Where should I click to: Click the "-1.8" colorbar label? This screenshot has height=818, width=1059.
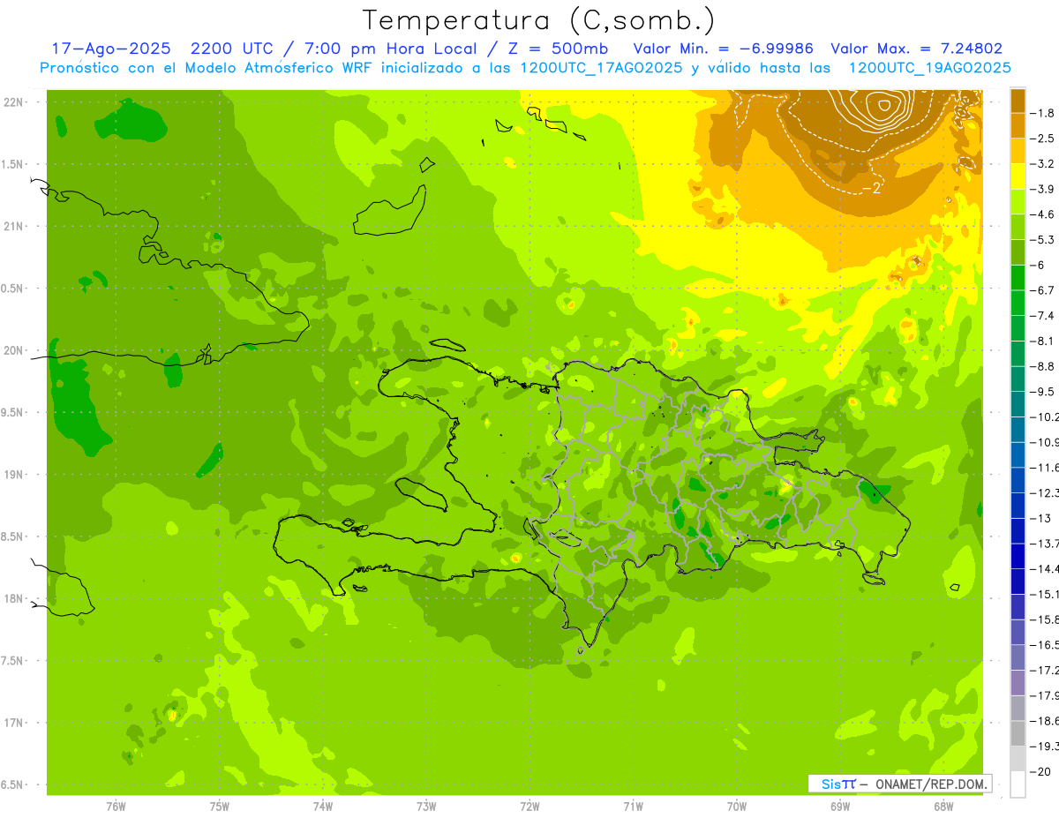1043,113
